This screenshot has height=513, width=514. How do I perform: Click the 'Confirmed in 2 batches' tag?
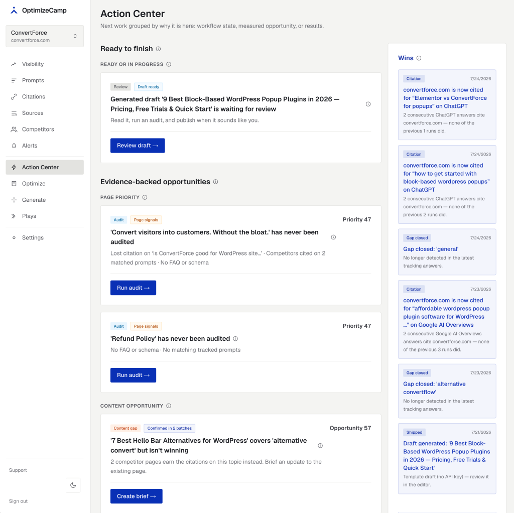170,428
